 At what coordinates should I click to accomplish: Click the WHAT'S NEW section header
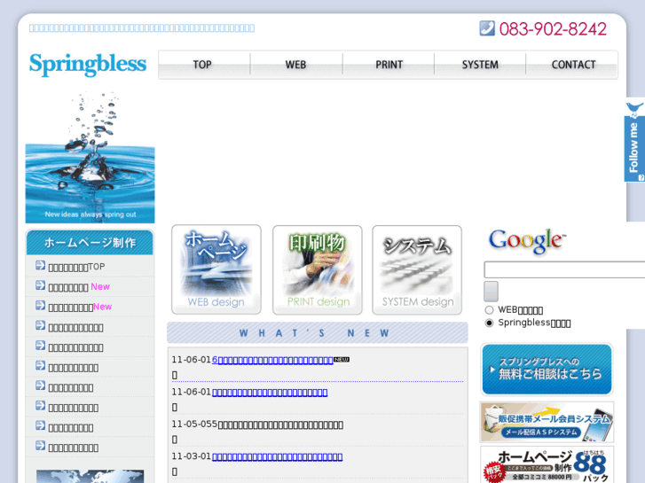317,332
